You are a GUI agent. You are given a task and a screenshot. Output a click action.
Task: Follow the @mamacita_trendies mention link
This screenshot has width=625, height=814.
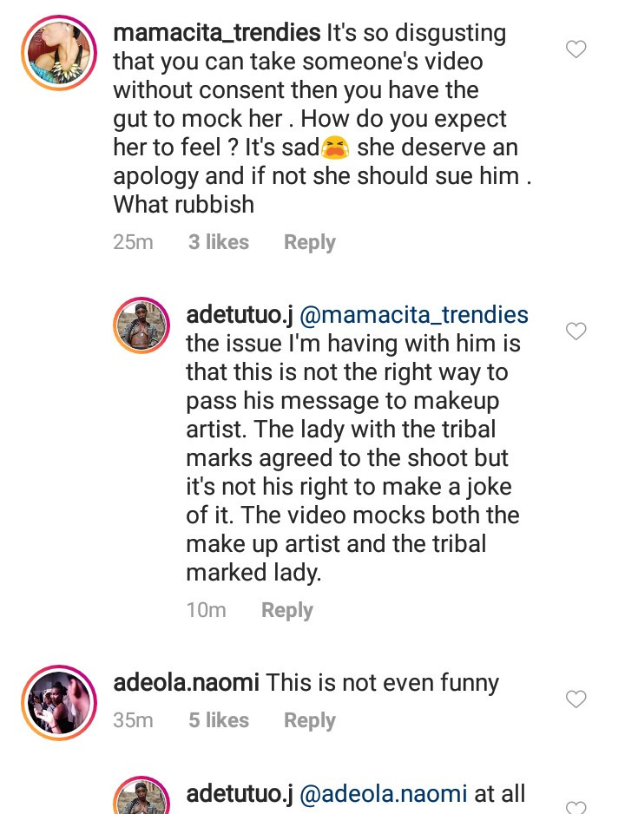click(x=415, y=315)
